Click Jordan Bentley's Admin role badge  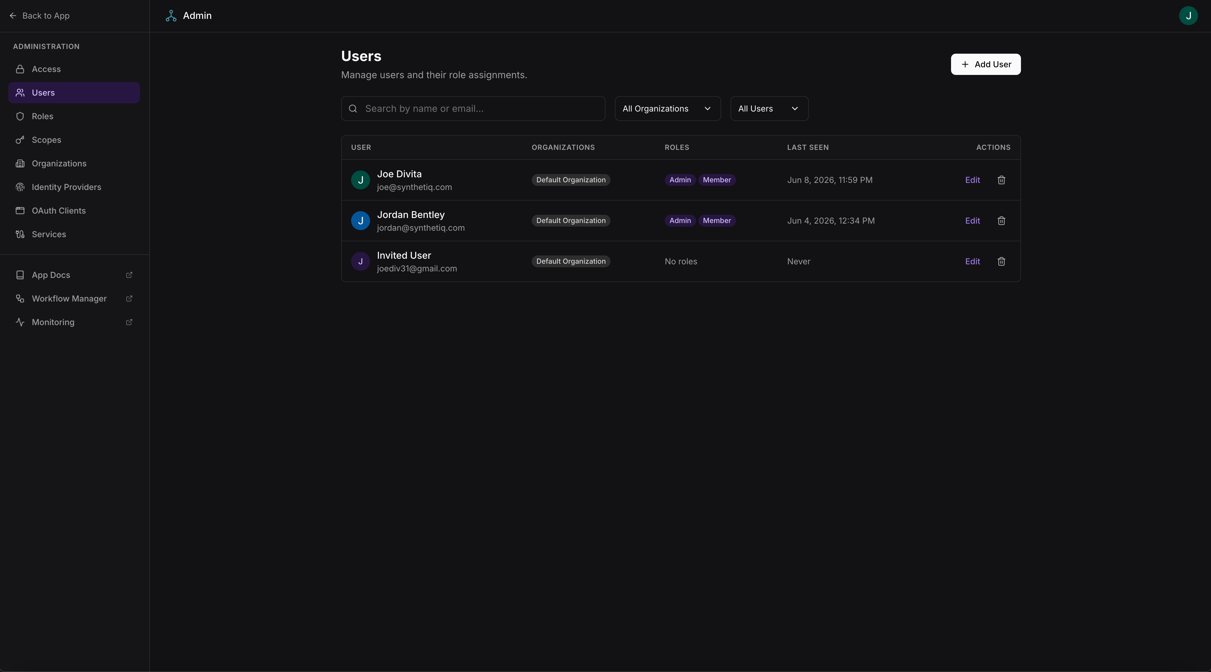[680, 221]
